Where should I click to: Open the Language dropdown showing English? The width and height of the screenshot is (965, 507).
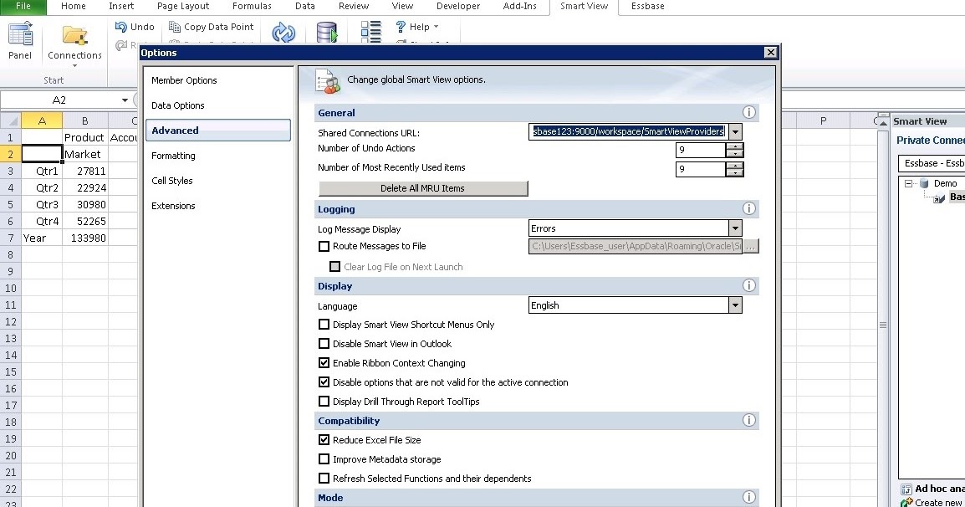[x=734, y=305]
